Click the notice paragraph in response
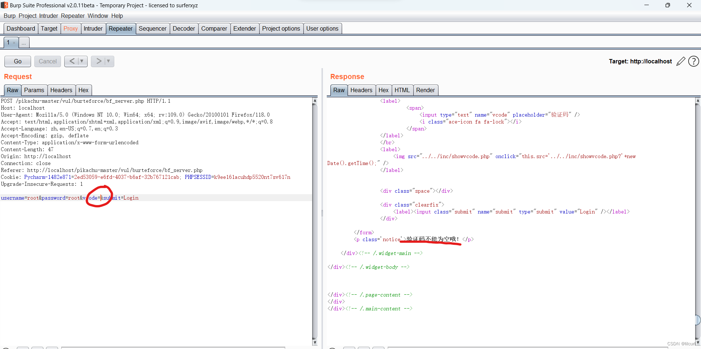The height and width of the screenshot is (349, 701). 414,239
